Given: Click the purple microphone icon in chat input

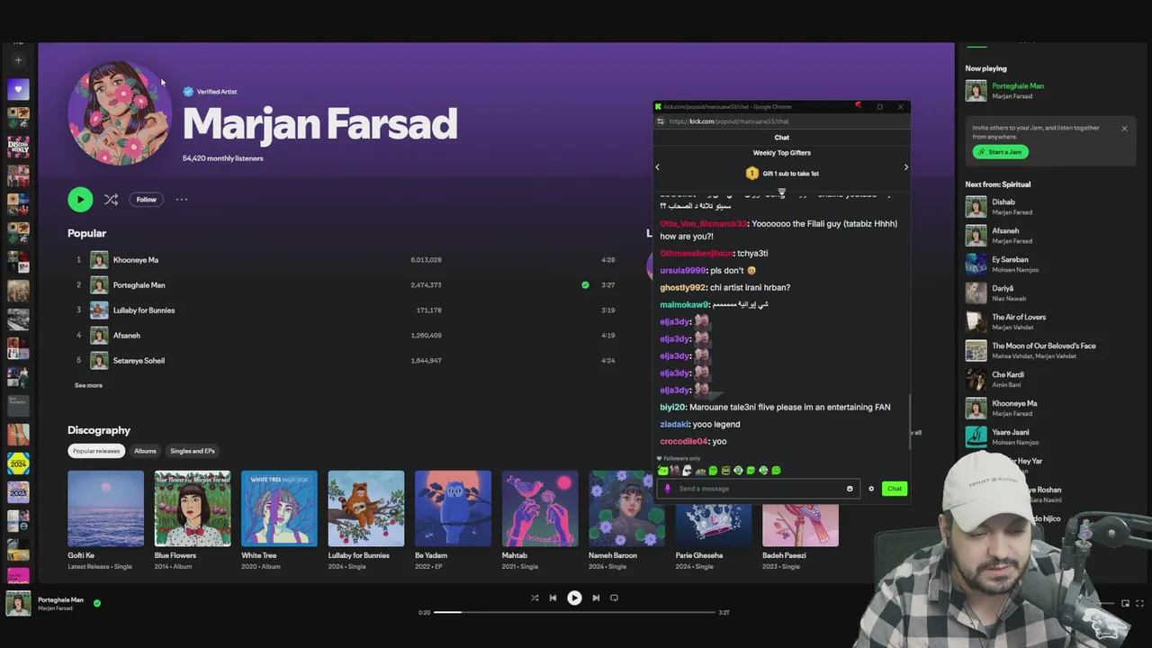Looking at the screenshot, I should click(x=667, y=489).
